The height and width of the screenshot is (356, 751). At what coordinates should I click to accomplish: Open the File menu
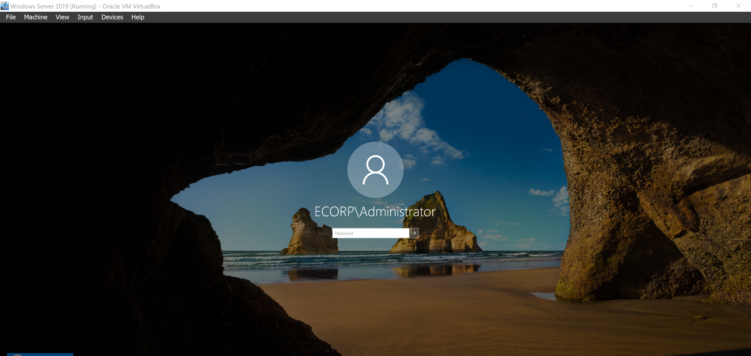pos(11,17)
